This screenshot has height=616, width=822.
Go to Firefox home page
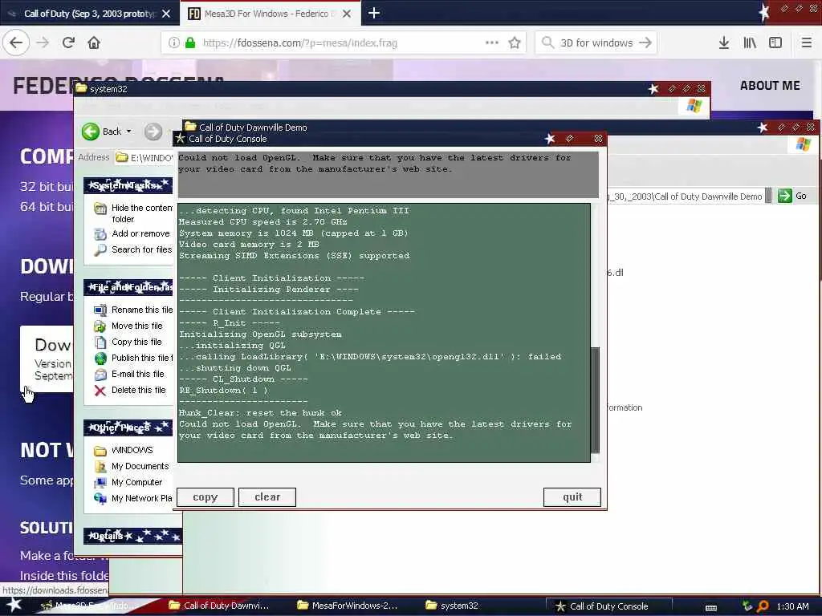(94, 43)
